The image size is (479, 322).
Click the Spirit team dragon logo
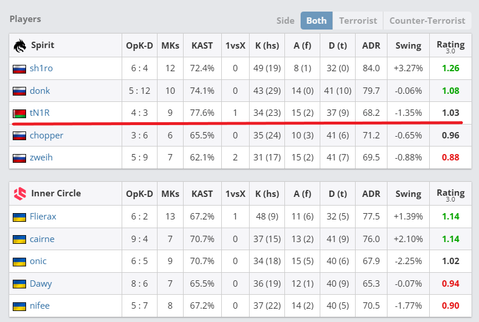20,45
